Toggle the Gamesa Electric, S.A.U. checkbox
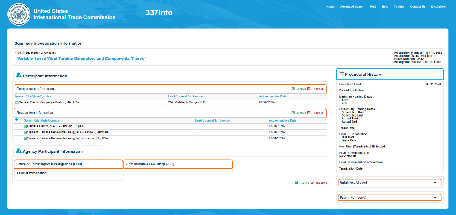Viewport: 456px width, 215px height. coord(25,126)
